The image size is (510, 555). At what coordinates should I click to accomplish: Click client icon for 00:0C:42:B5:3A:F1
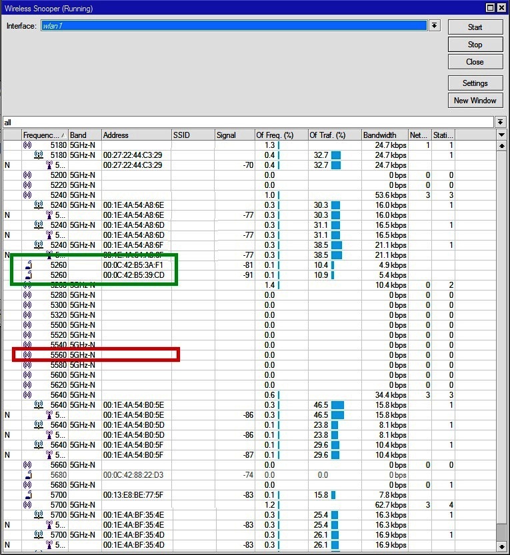29,265
